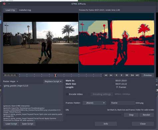Step one frame backward in clip
Viewport: 158px width, 130px height.
click(106, 75)
